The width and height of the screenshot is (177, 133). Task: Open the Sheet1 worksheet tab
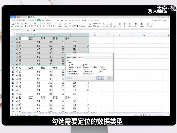[x=24, y=113]
